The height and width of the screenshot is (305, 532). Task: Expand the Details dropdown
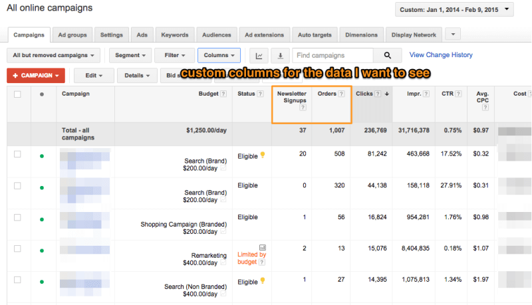(137, 75)
